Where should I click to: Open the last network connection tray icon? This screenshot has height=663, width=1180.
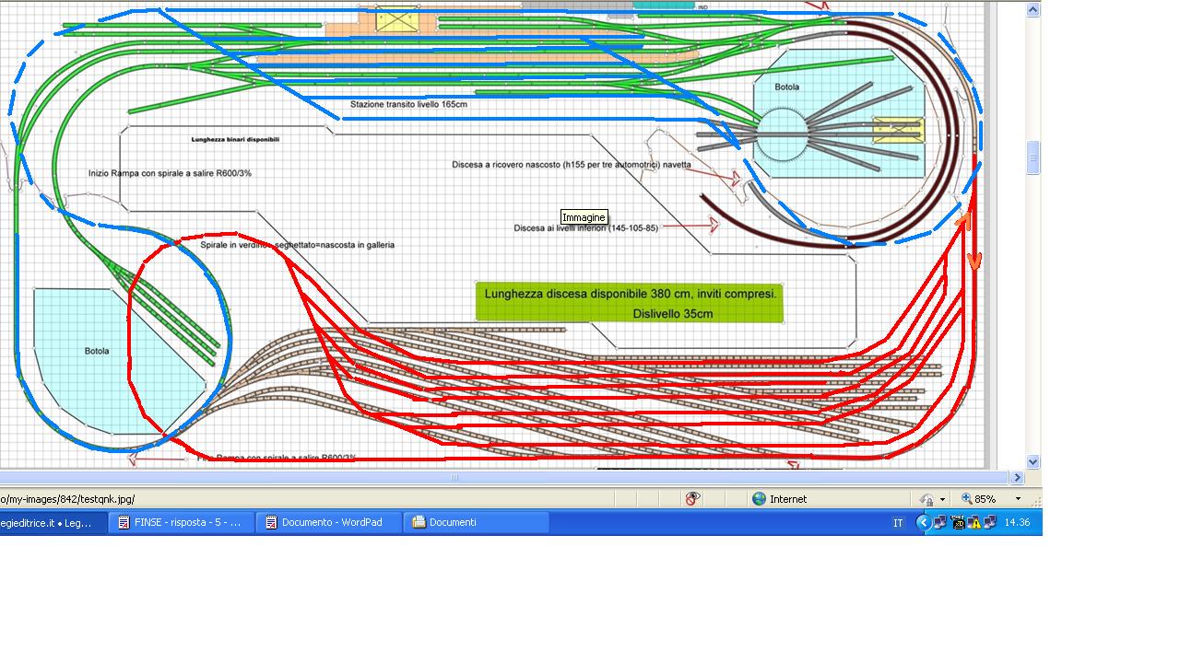coord(991,522)
